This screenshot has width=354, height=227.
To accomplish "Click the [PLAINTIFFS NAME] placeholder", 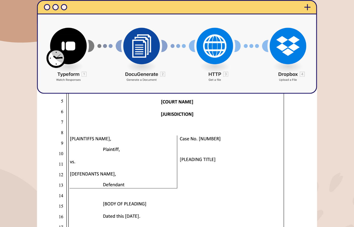I will tap(91, 139).
